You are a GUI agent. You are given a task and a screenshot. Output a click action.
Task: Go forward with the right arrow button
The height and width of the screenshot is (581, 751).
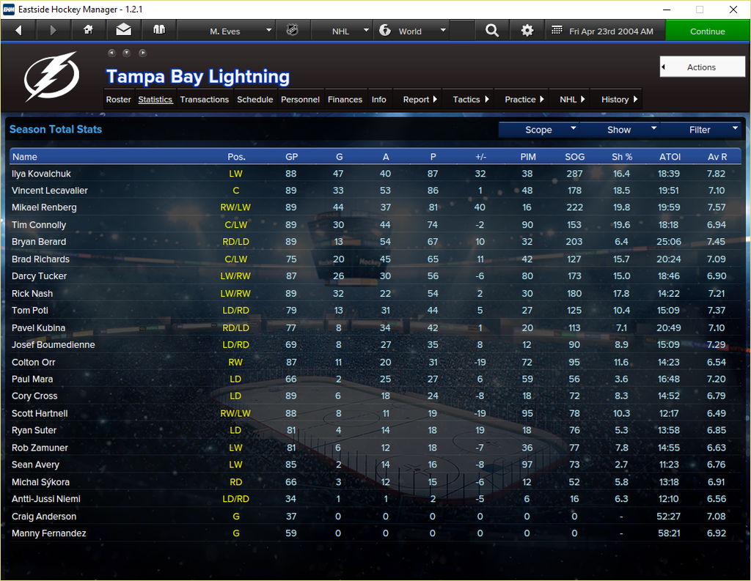pos(53,31)
